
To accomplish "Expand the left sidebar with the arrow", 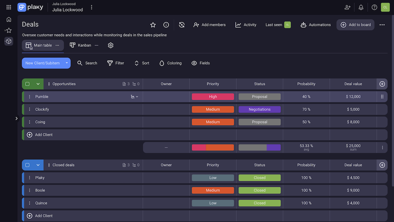I will coord(16,118).
